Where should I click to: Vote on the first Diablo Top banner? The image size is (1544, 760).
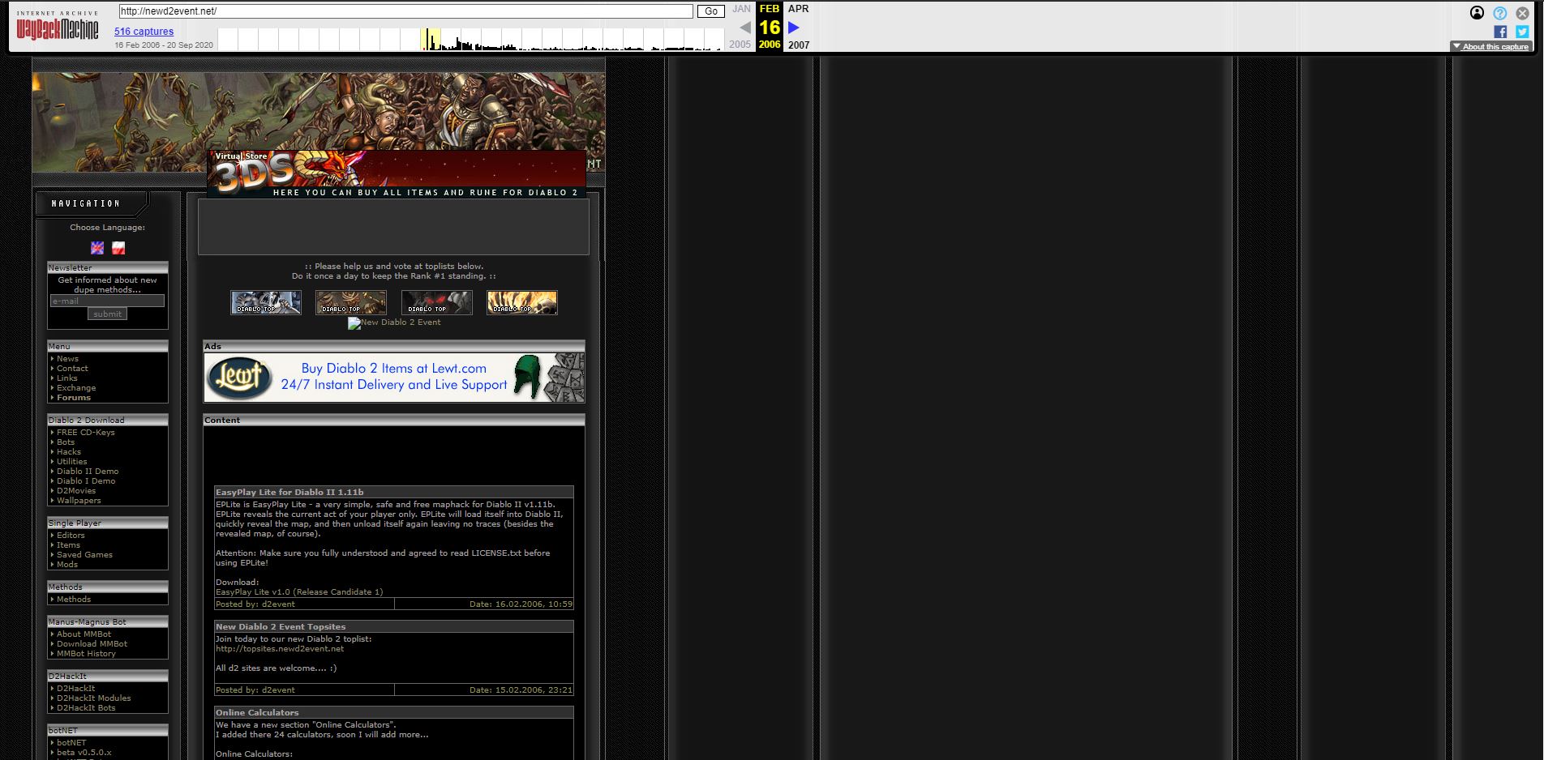click(x=266, y=302)
